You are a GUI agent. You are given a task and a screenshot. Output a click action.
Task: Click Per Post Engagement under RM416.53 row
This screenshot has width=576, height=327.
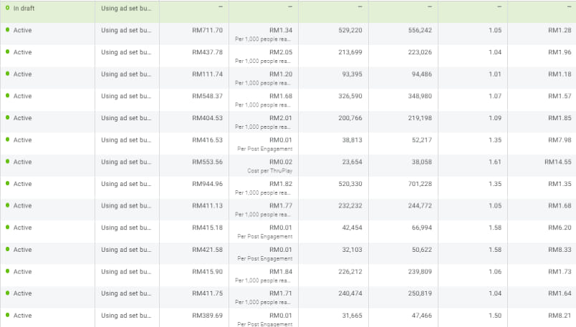264,149
